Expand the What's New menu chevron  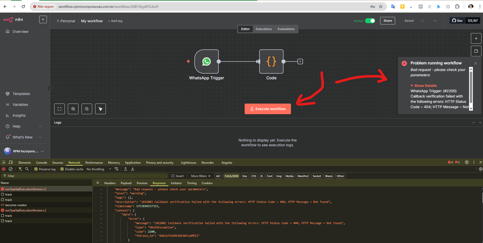(40, 137)
